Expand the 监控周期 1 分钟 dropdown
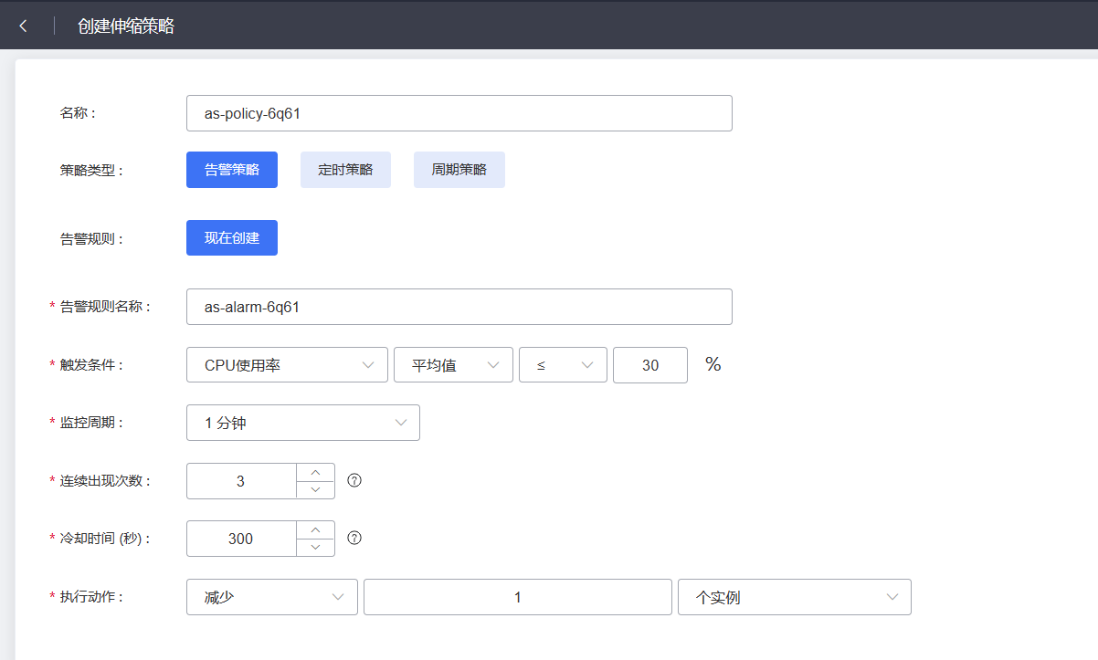Screen dimensions: 1098x660 click(302, 423)
